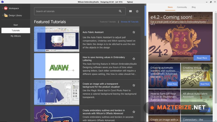Collapse the Workspace back chevron
The height and width of the screenshot is (122, 217).
pyautogui.click(x=2, y=8)
